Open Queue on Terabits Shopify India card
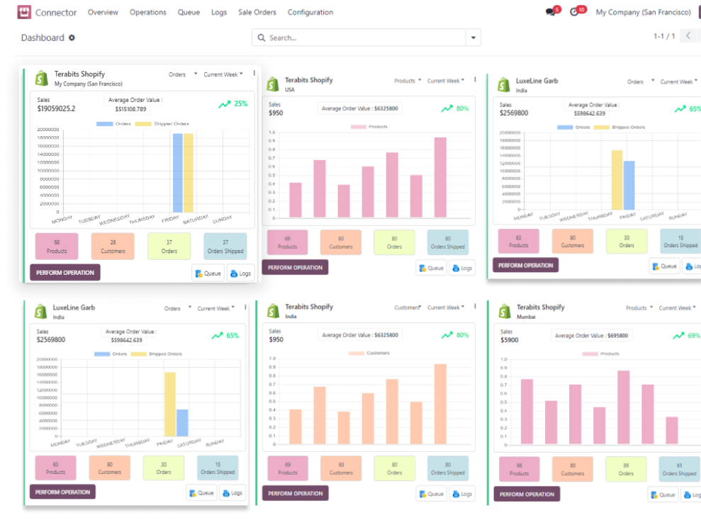701x520 pixels. point(431,494)
